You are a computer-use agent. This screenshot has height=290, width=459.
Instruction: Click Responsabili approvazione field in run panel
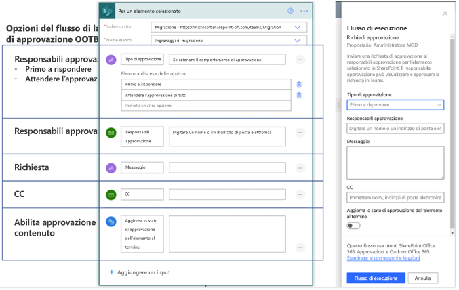click(397, 129)
